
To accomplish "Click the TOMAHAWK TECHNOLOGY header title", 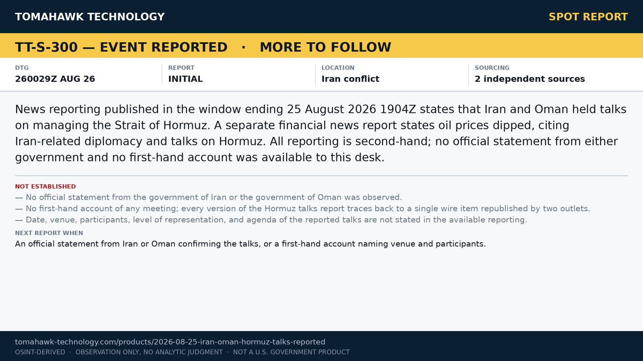I will coord(89,17).
